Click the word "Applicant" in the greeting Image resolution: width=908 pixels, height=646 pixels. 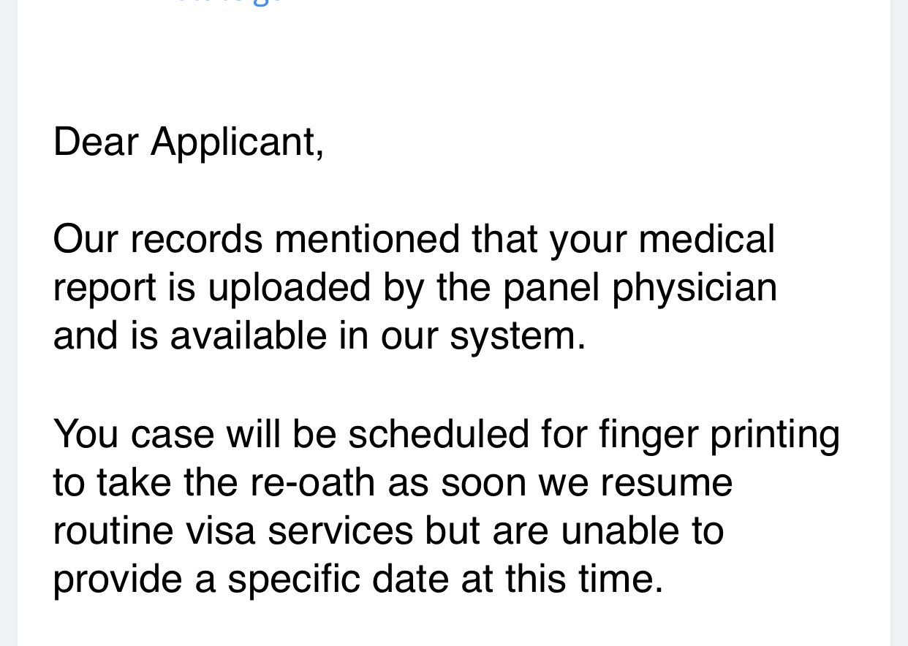[232, 142]
